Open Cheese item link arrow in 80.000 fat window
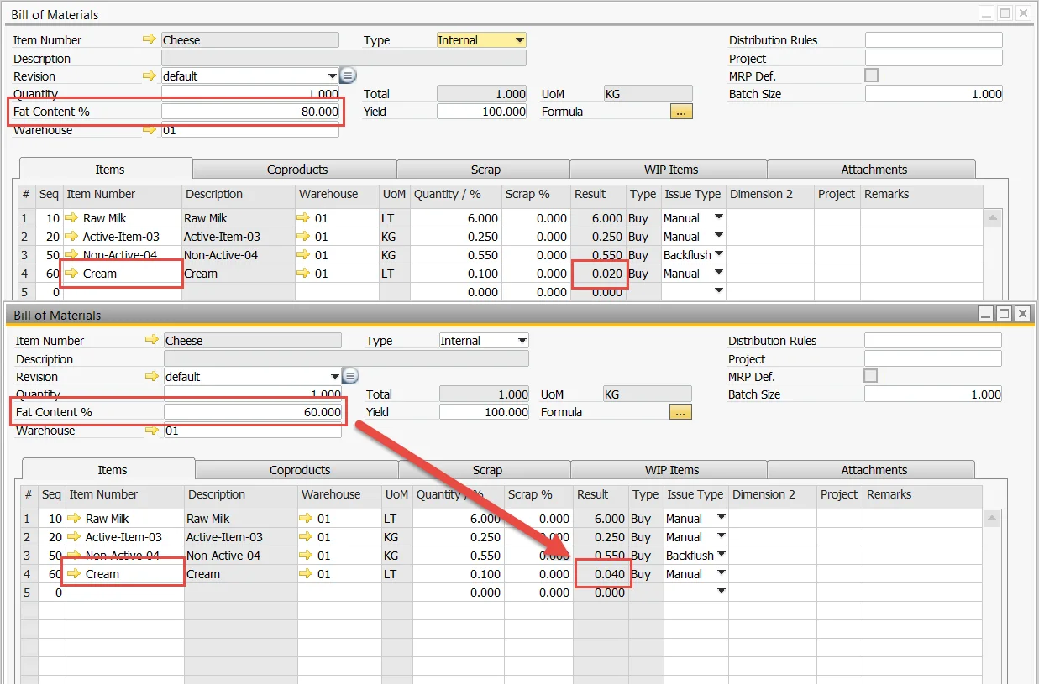This screenshot has height=684, width=1039. (150, 39)
